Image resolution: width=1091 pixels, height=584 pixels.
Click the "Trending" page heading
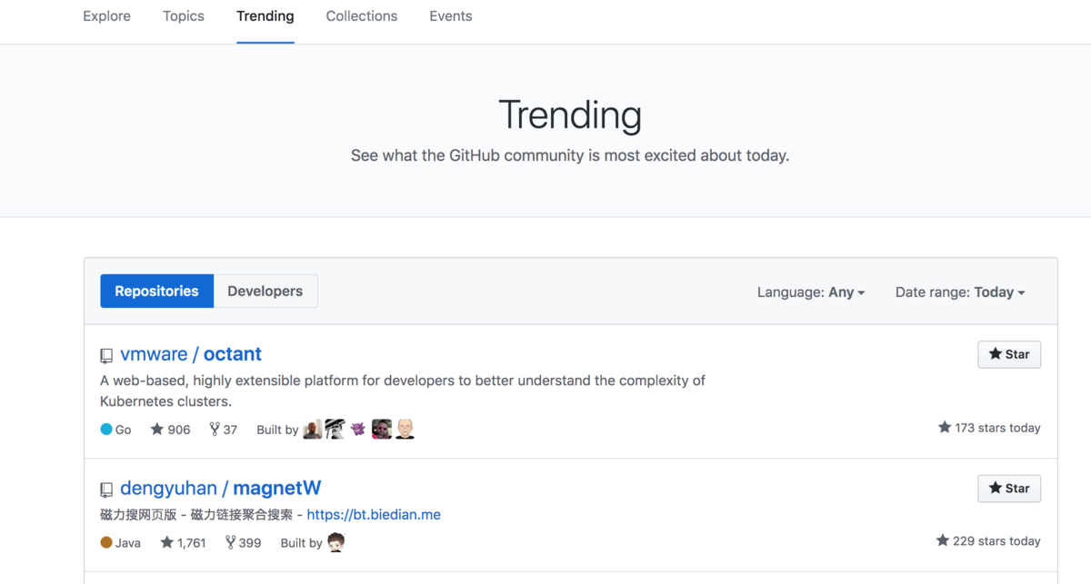point(570,115)
